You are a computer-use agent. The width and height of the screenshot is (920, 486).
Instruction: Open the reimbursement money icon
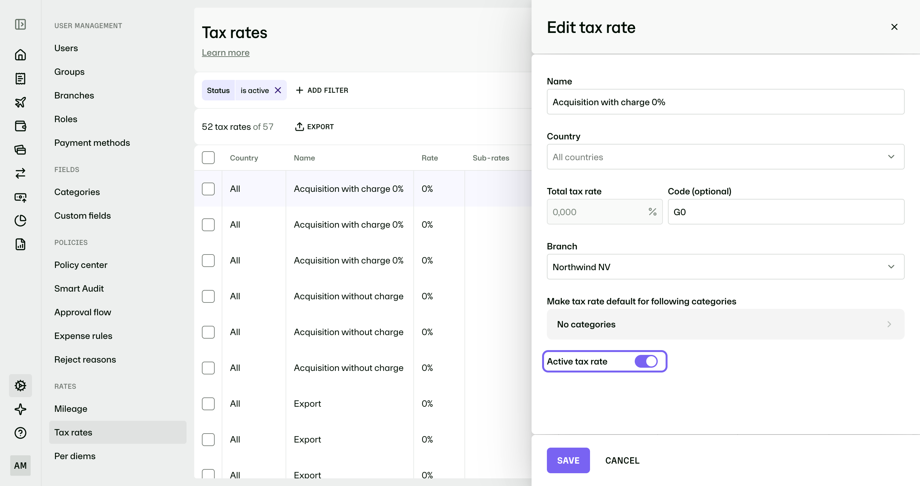click(20, 197)
